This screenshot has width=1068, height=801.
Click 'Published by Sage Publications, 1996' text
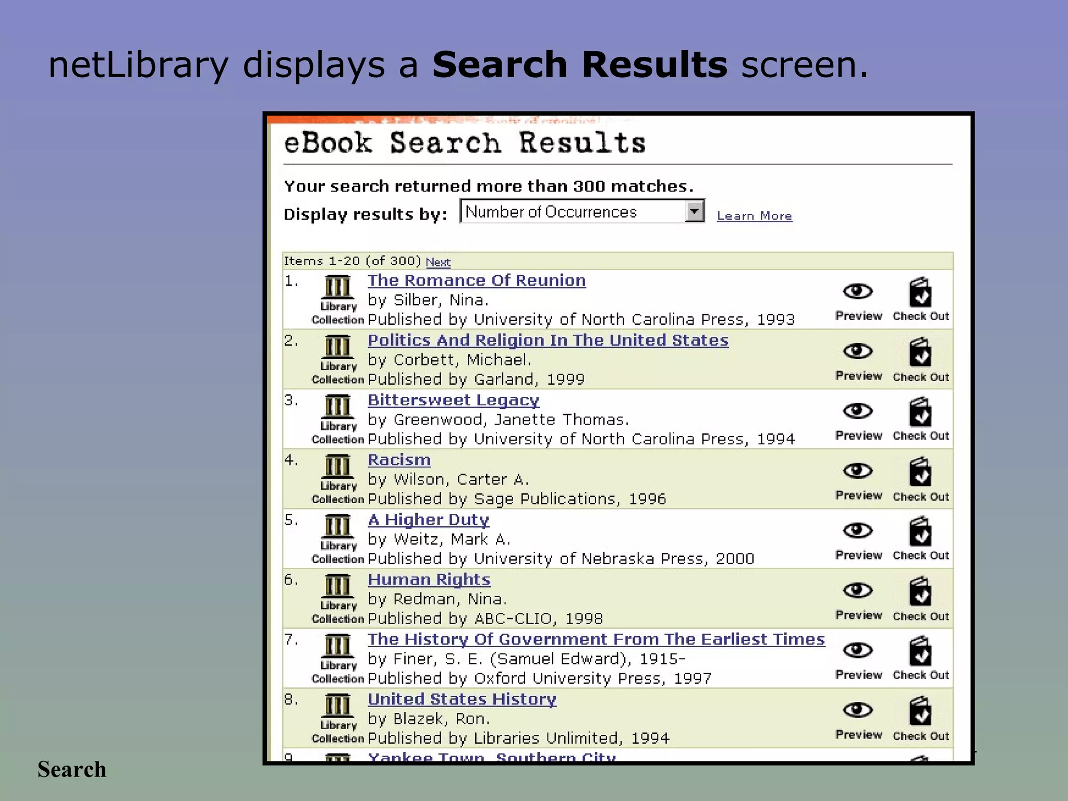(x=517, y=500)
